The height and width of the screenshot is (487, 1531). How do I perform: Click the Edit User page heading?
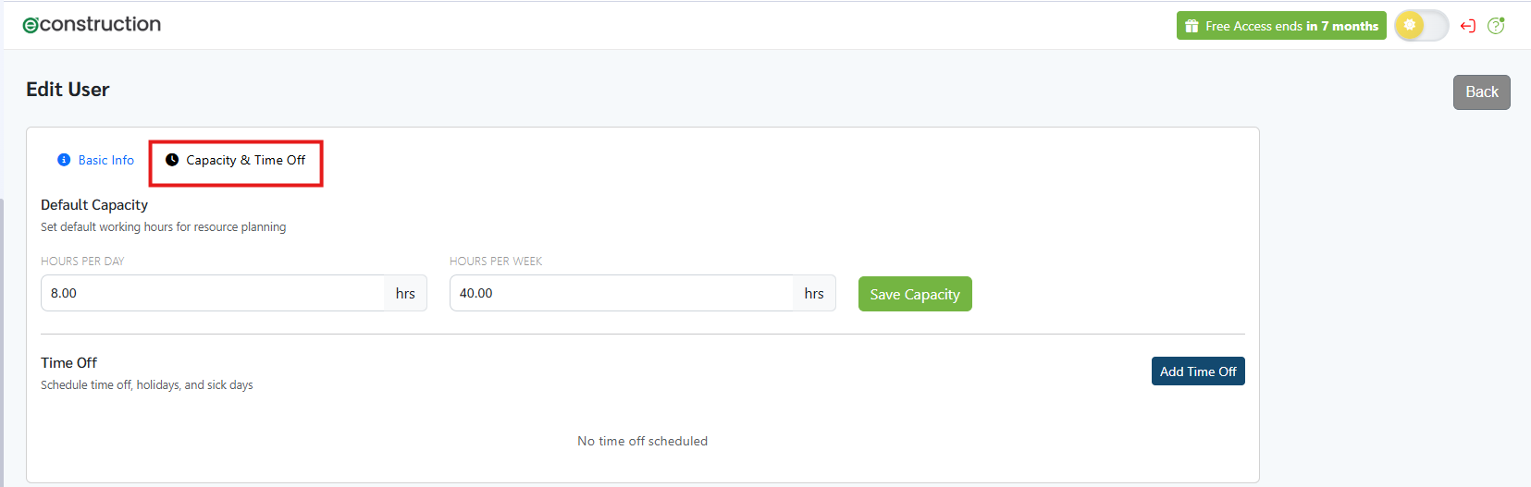point(68,90)
